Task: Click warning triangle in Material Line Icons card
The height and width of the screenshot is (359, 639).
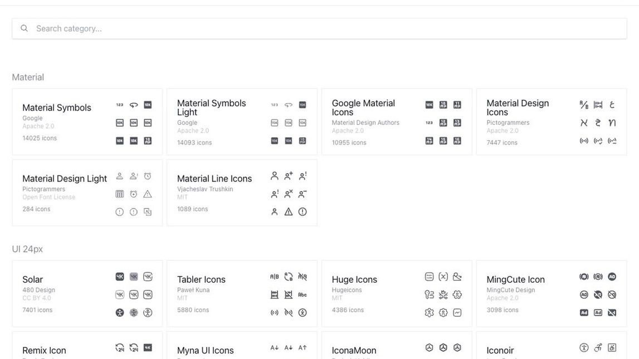Action: pos(289,212)
